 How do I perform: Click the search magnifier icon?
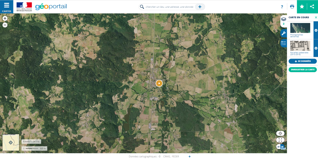click(x=142, y=7)
